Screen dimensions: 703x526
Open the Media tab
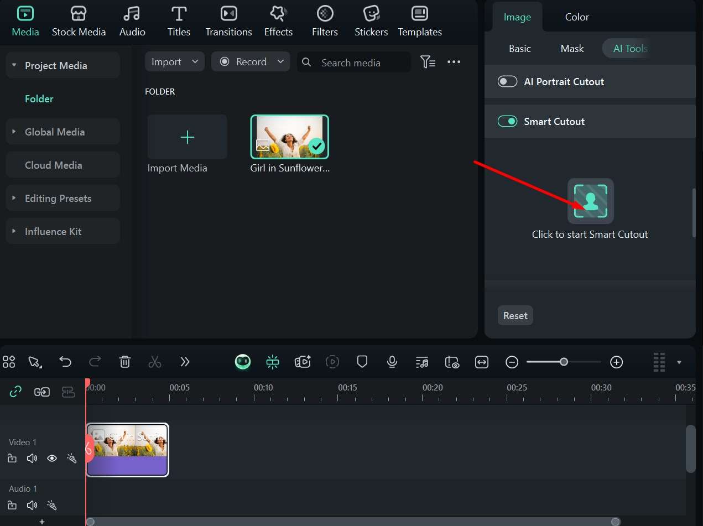(25, 22)
